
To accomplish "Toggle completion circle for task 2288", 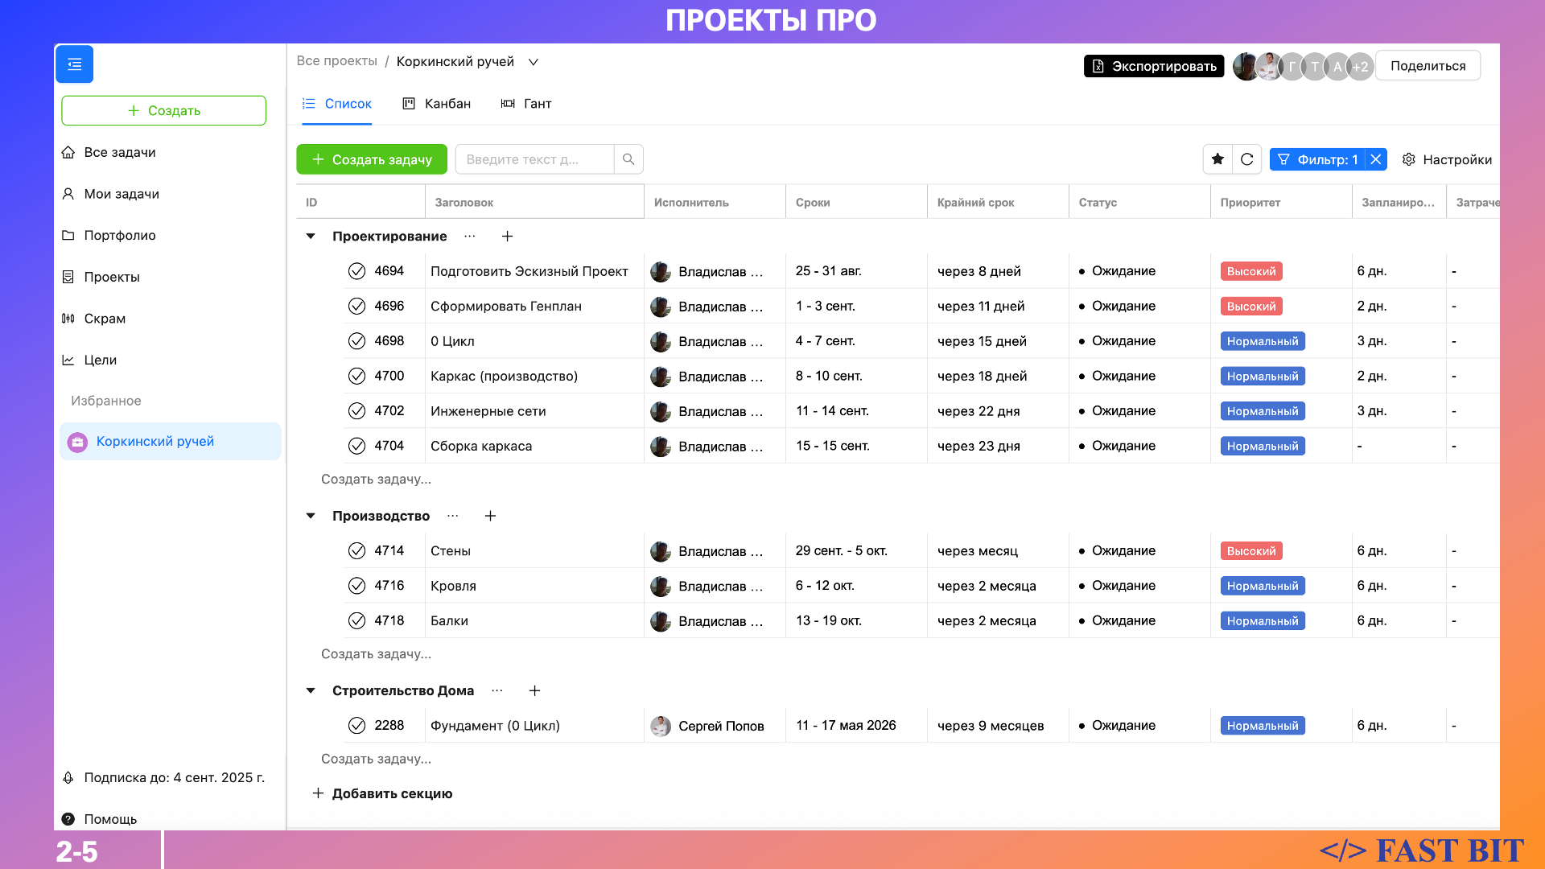I will point(356,726).
